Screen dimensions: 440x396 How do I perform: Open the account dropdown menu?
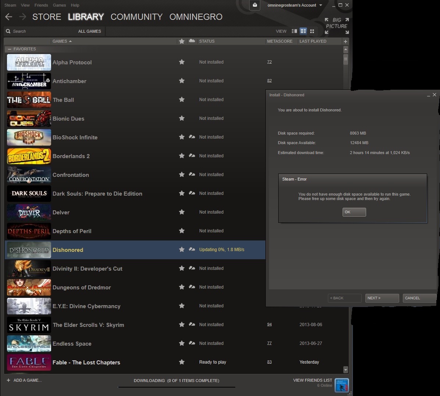[x=294, y=5]
